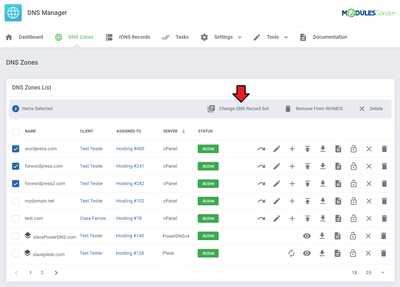Click download icon for slavePowerDNS.com row
This screenshot has width=400, height=287.
(x=322, y=236)
